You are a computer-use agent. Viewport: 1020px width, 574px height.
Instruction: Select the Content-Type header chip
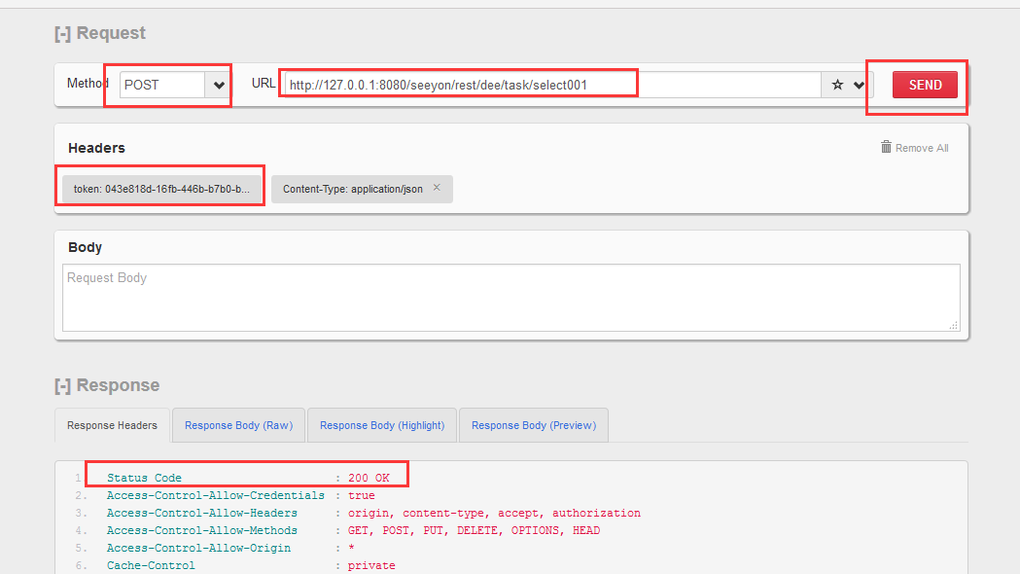352,189
